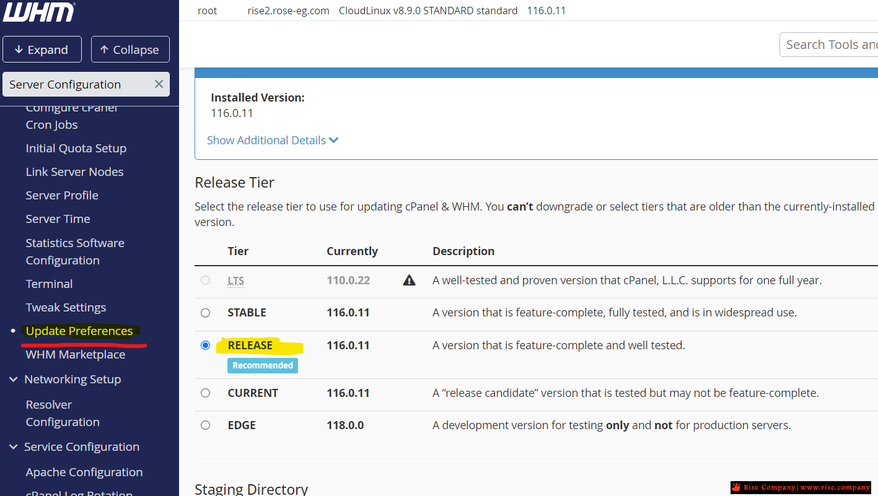Open Statistics Software Configuration

click(75, 251)
